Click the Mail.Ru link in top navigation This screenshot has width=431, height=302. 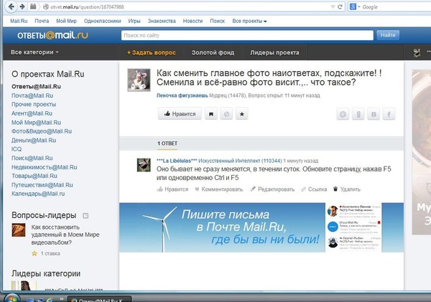(x=19, y=21)
